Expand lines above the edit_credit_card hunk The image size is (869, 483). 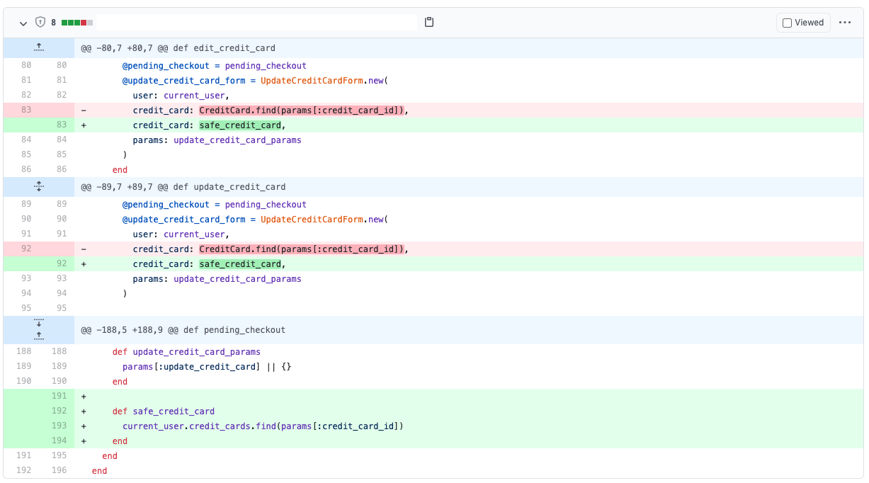[x=39, y=47]
